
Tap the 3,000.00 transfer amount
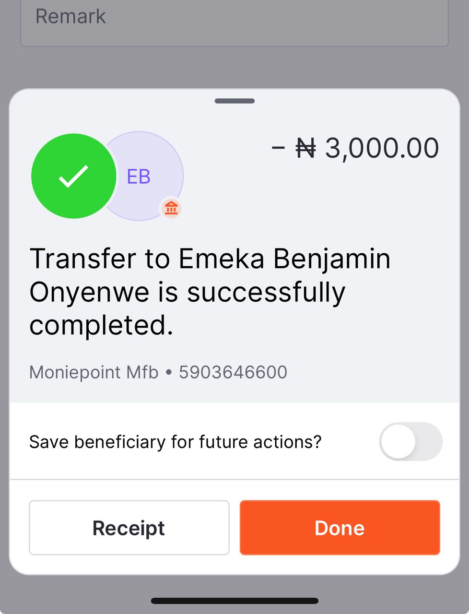click(x=382, y=148)
